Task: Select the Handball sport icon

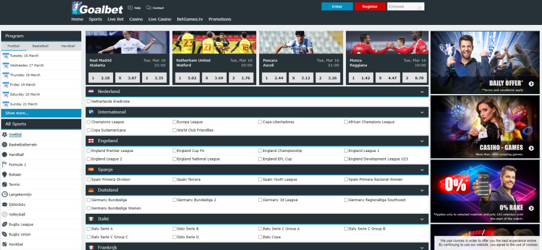Action: point(5,155)
